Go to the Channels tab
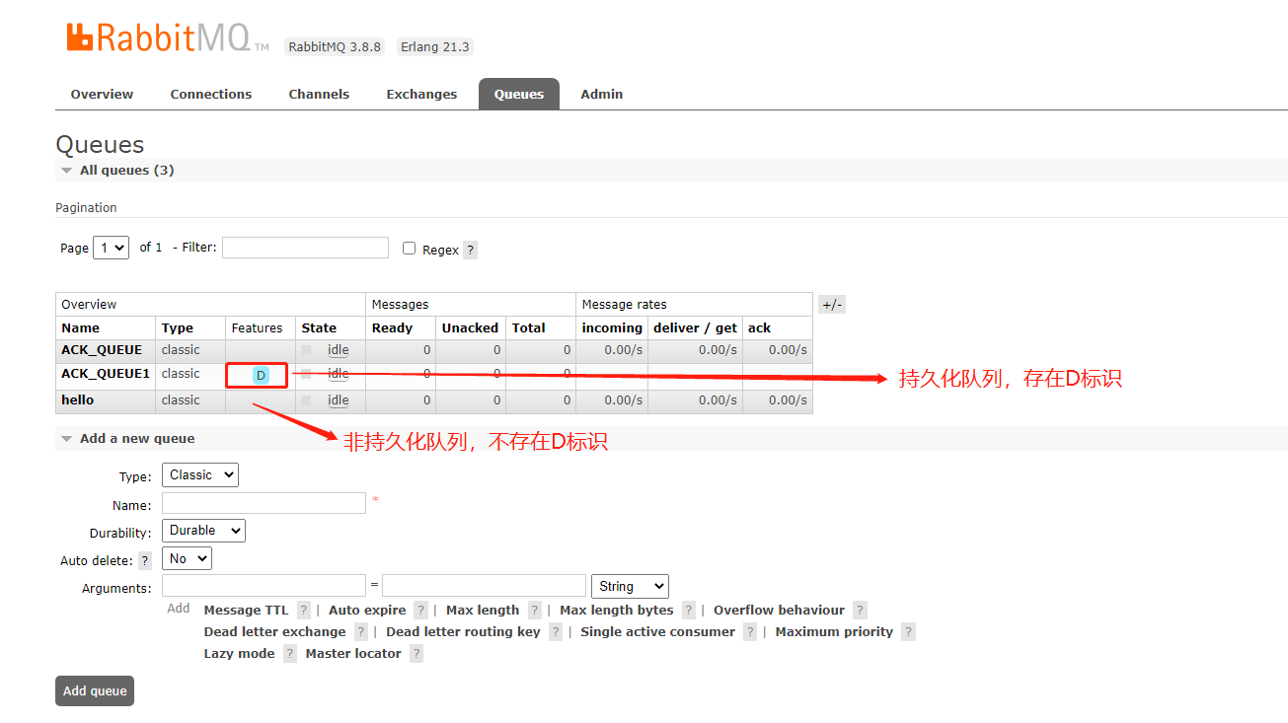Image resolution: width=1288 pixels, height=723 pixels. [319, 95]
